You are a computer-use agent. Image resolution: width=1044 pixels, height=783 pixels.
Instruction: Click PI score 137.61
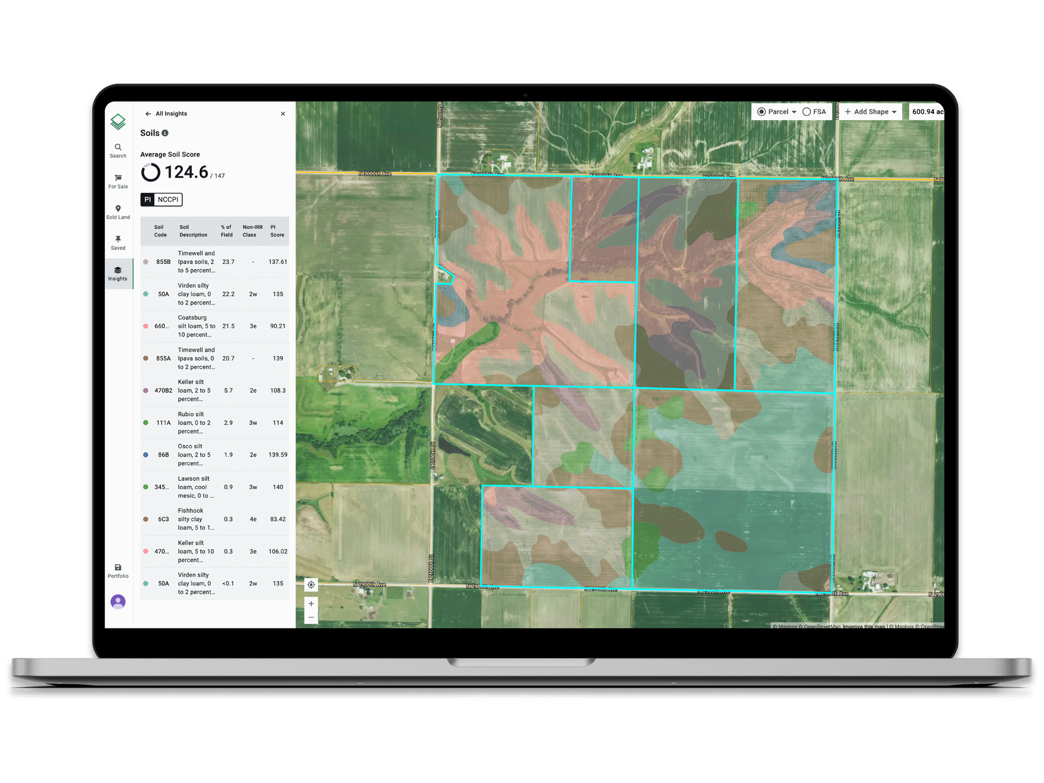[278, 262]
